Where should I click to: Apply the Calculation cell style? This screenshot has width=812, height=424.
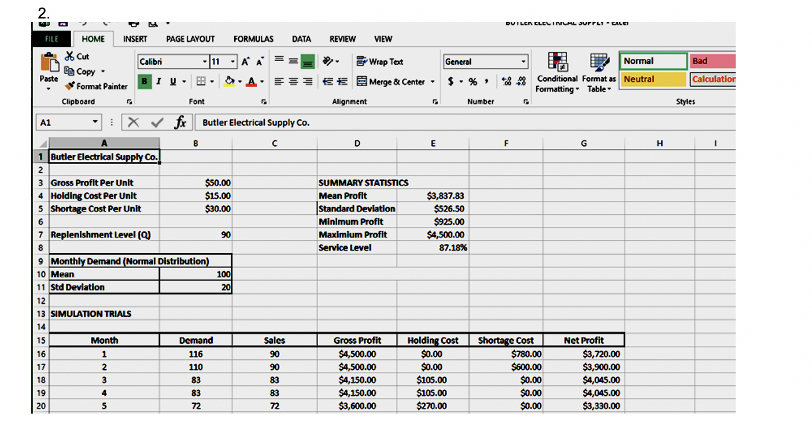[x=713, y=79]
